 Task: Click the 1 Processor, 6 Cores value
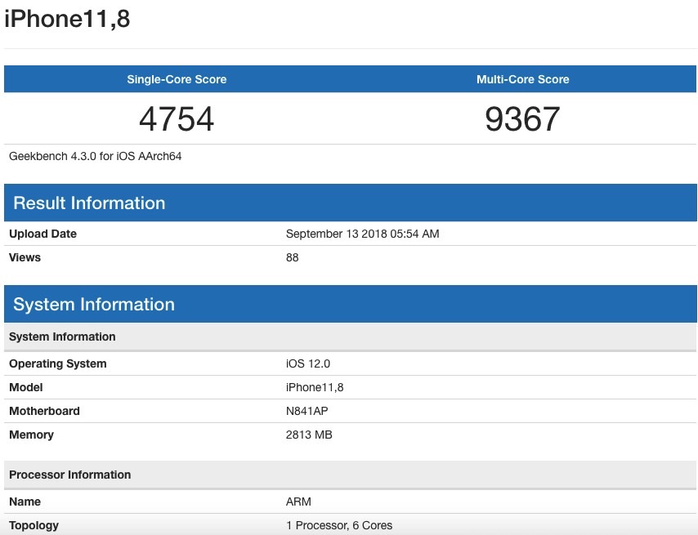click(x=339, y=526)
